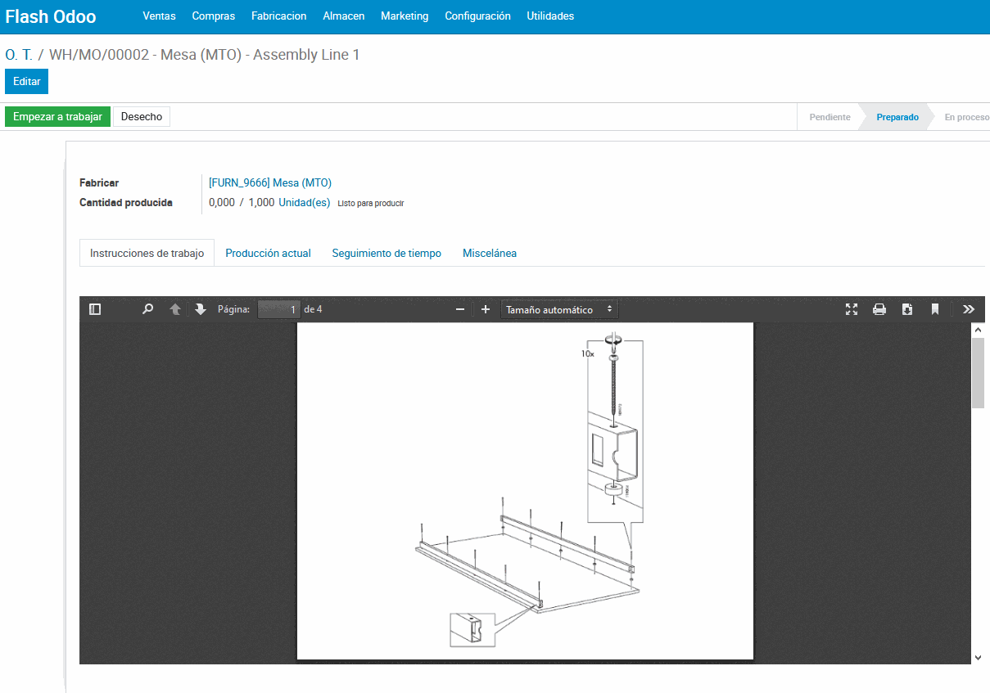Download the instructions PDF
Viewport: 990px width, 693px height.
coord(907,309)
